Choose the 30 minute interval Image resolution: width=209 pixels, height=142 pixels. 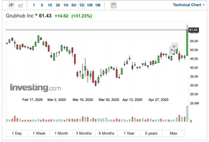coord(58,5)
